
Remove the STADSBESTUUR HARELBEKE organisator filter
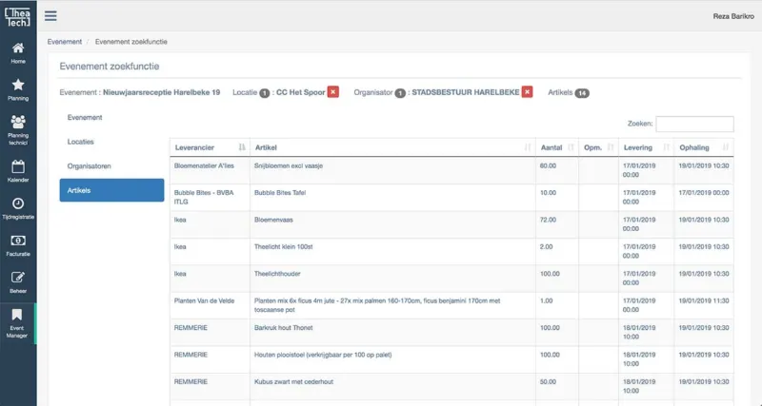[528, 92]
